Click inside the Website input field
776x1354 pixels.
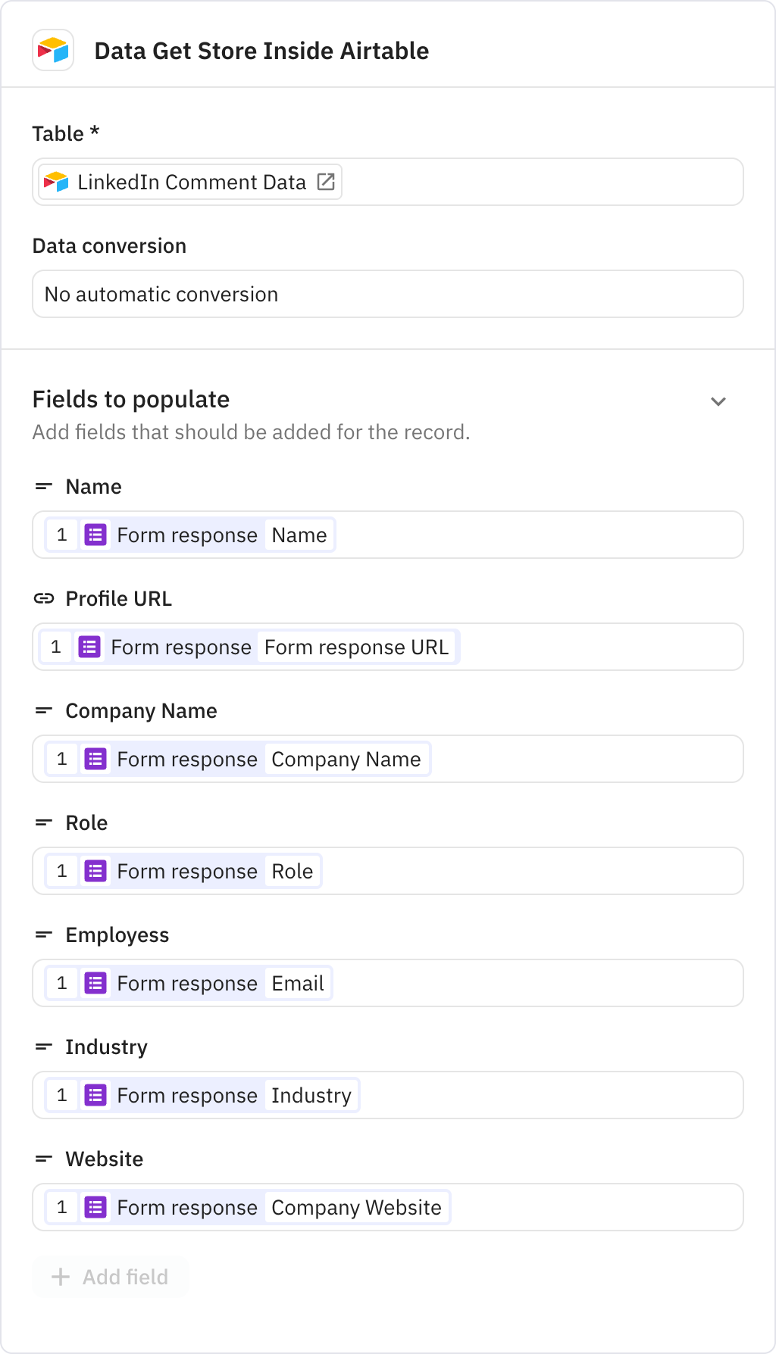coord(388,1207)
